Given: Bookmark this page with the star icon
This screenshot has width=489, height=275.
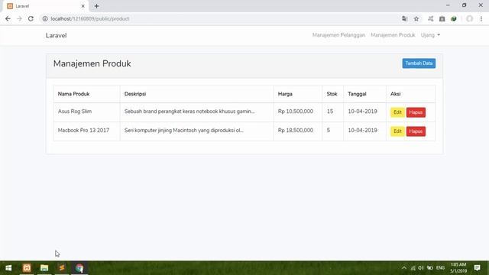Looking at the screenshot, I should 416,18.
